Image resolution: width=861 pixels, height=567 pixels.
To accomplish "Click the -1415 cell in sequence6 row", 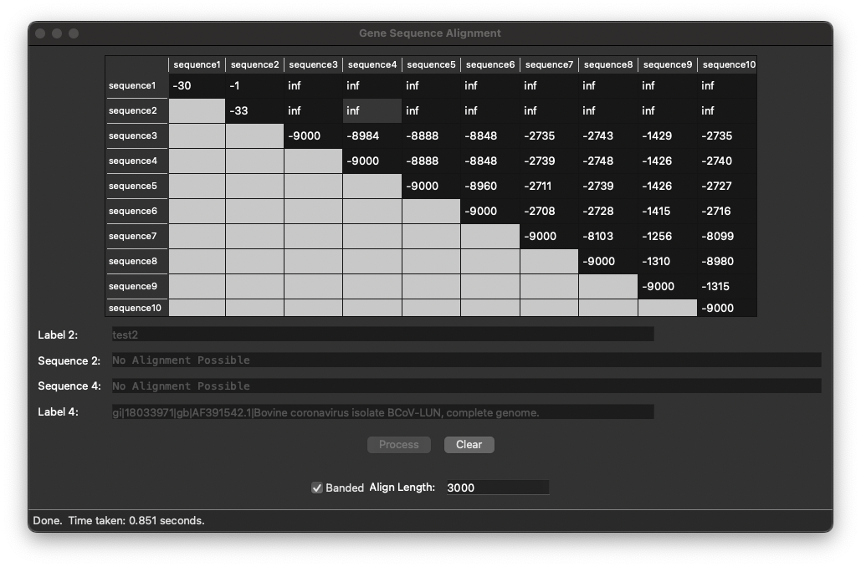I will pyautogui.click(x=668, y=212).
